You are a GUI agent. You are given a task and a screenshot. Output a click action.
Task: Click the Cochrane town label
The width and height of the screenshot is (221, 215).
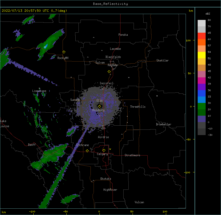tap(83, 145)
